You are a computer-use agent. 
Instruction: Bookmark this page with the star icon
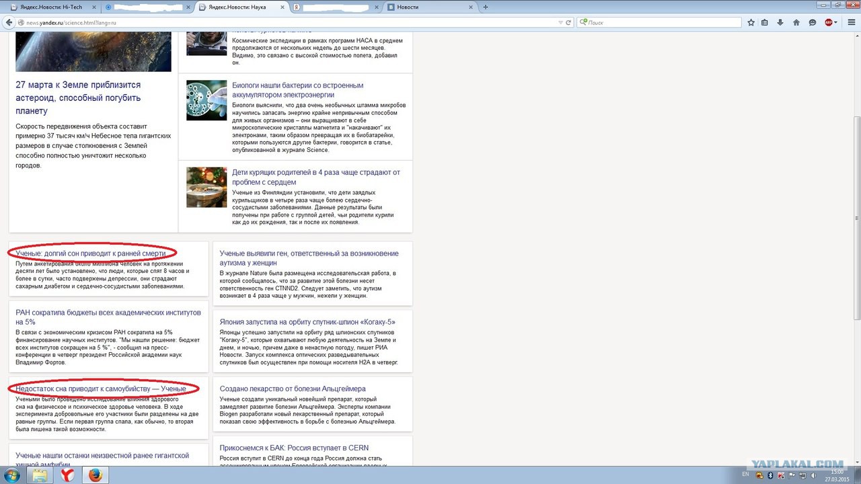click(x=751, y=22)
